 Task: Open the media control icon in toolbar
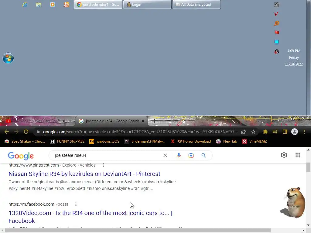pyautogui.click(x=275, y=132)
